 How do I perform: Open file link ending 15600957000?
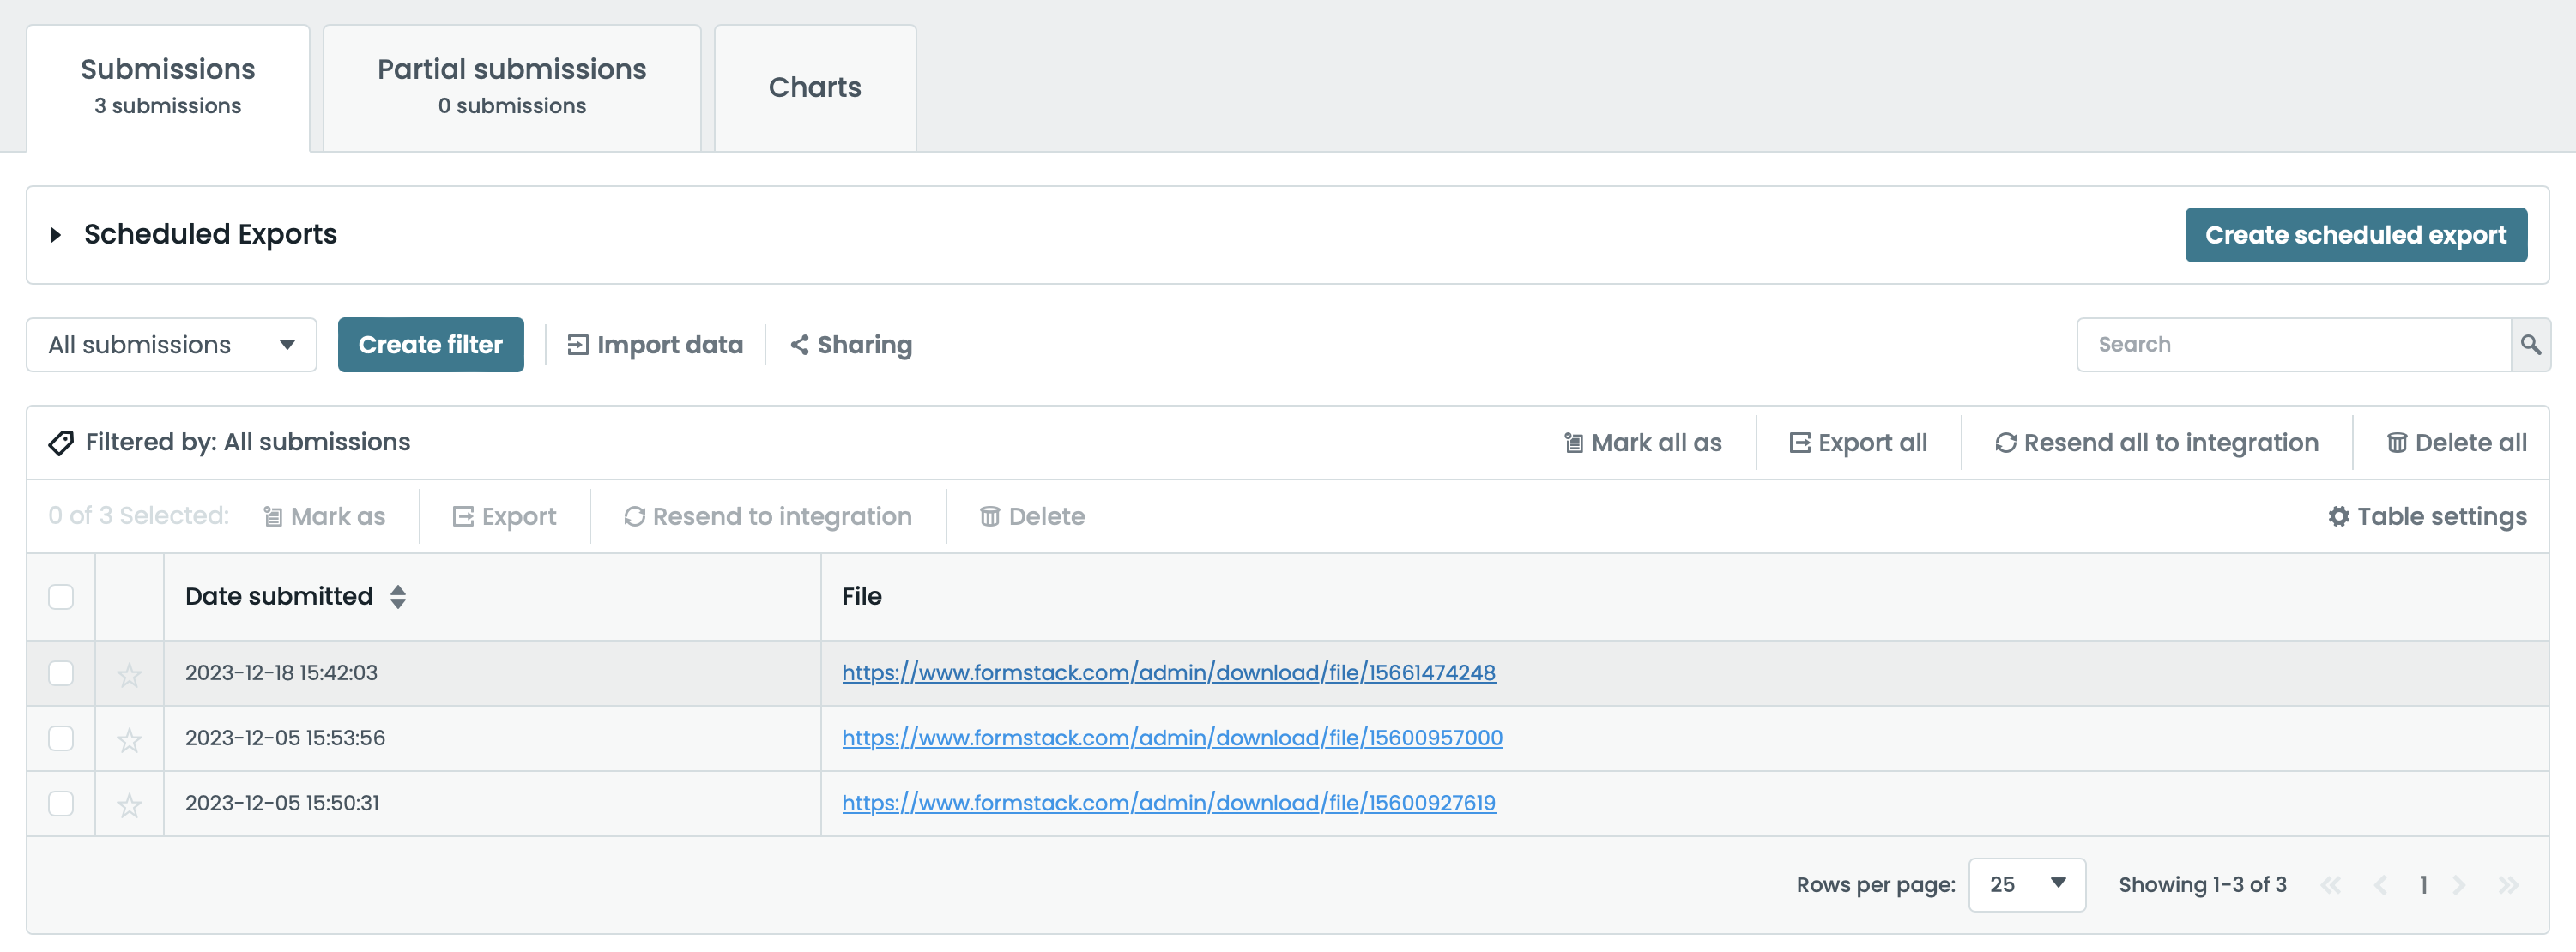point(1172,738)
